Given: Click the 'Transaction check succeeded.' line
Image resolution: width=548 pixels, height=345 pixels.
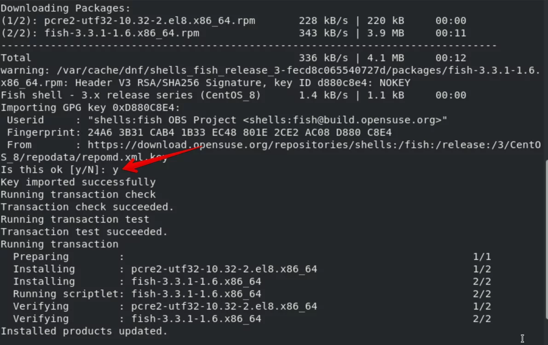Looking at the screenshot, I should coord(87,207).
